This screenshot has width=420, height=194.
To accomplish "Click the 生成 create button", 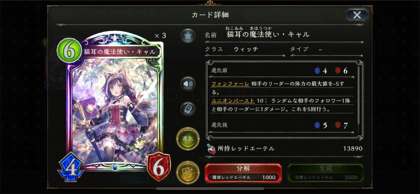I will coord(326,173).
